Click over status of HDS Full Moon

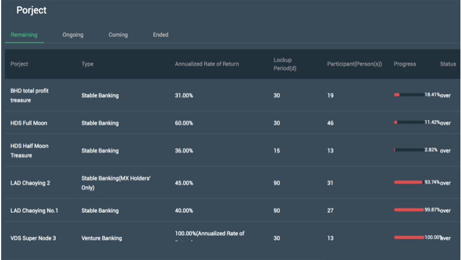(x=445, y=123)
